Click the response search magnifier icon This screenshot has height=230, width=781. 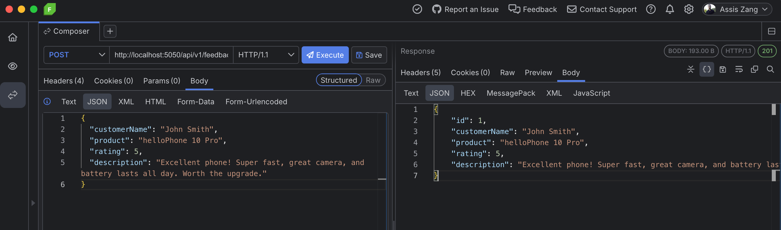point(770,69)
